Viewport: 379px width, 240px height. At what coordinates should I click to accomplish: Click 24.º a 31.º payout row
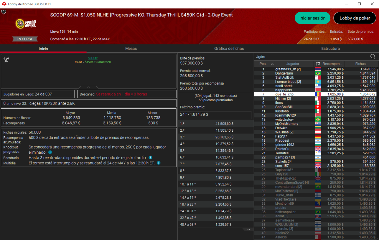click(216, 211)
